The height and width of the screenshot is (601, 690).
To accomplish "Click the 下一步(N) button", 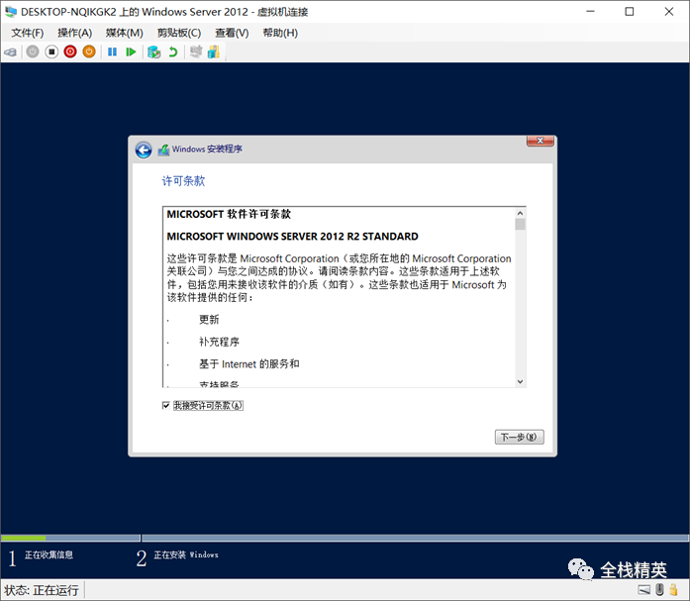I will click(x=520, y=437).
